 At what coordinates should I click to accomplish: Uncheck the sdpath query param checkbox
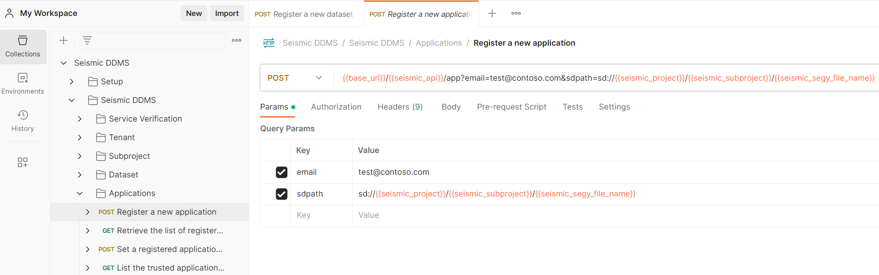click(x=281, y=194)
